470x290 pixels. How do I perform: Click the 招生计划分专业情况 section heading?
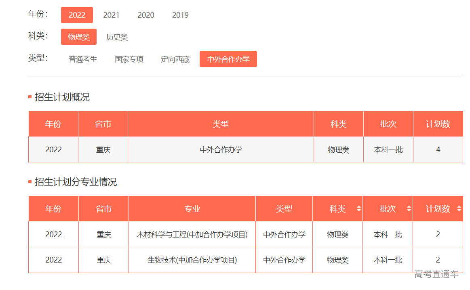[76, 182]
